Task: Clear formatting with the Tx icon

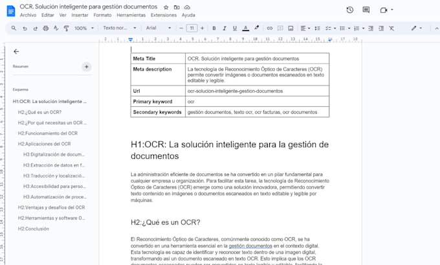Action: pos(391,28)
